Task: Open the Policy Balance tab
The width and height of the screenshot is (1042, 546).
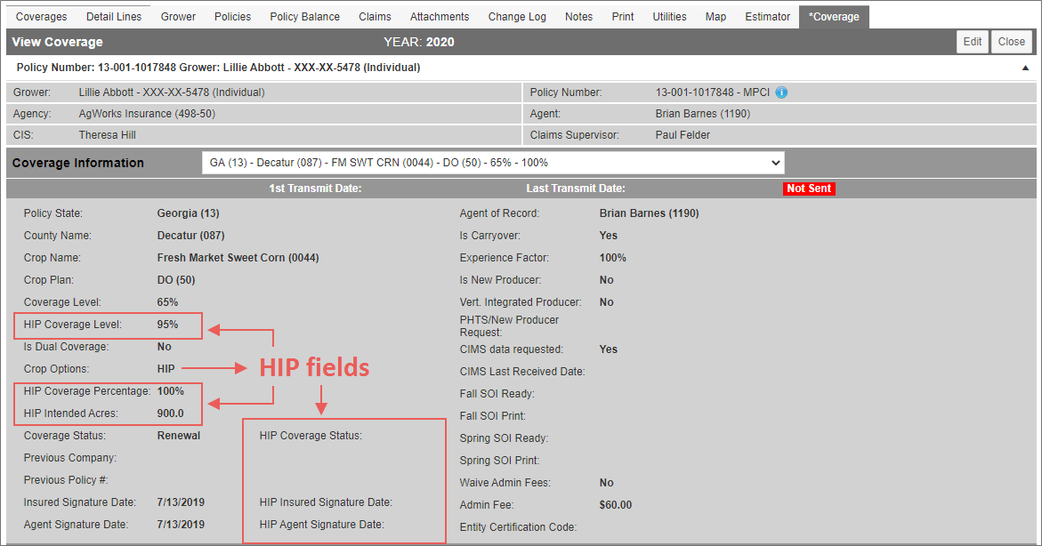Action: coord(304,17)
